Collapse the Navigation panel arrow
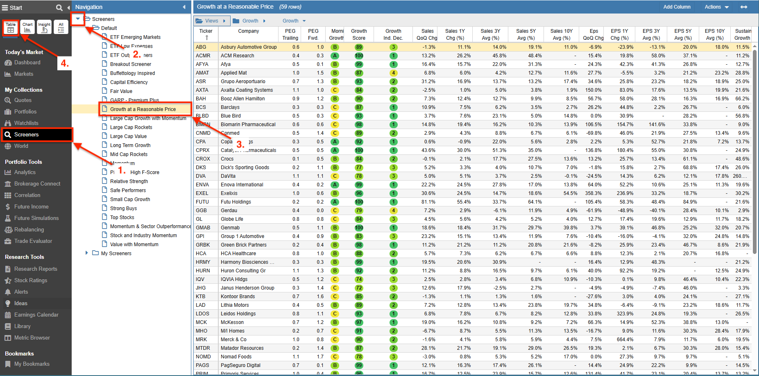 [184, 7]
